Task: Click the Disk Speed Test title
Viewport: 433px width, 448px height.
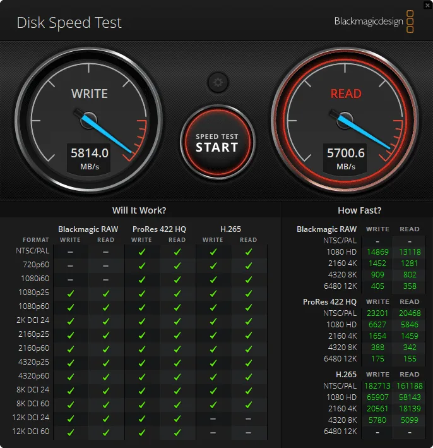Action: point(69,23)
